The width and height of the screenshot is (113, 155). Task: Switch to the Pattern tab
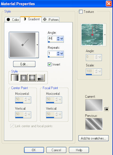click(x=51, y=20)
